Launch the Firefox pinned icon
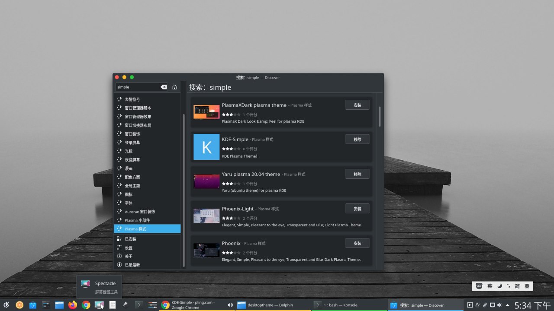 [73, 305]
